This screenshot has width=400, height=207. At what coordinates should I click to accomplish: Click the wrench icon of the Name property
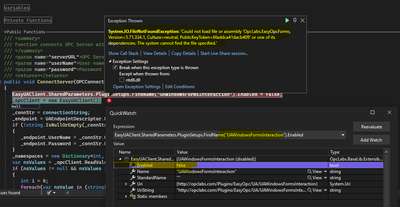pos(133,172)
